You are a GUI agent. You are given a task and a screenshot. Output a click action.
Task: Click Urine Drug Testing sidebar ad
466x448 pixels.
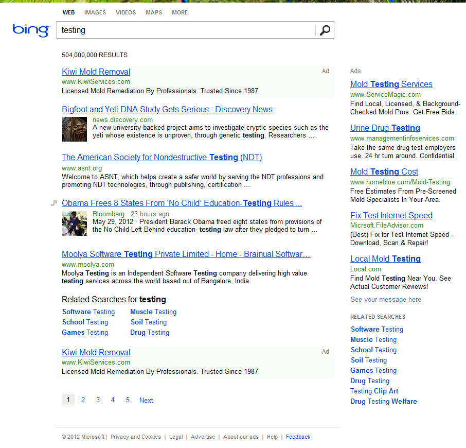(385, 128)
